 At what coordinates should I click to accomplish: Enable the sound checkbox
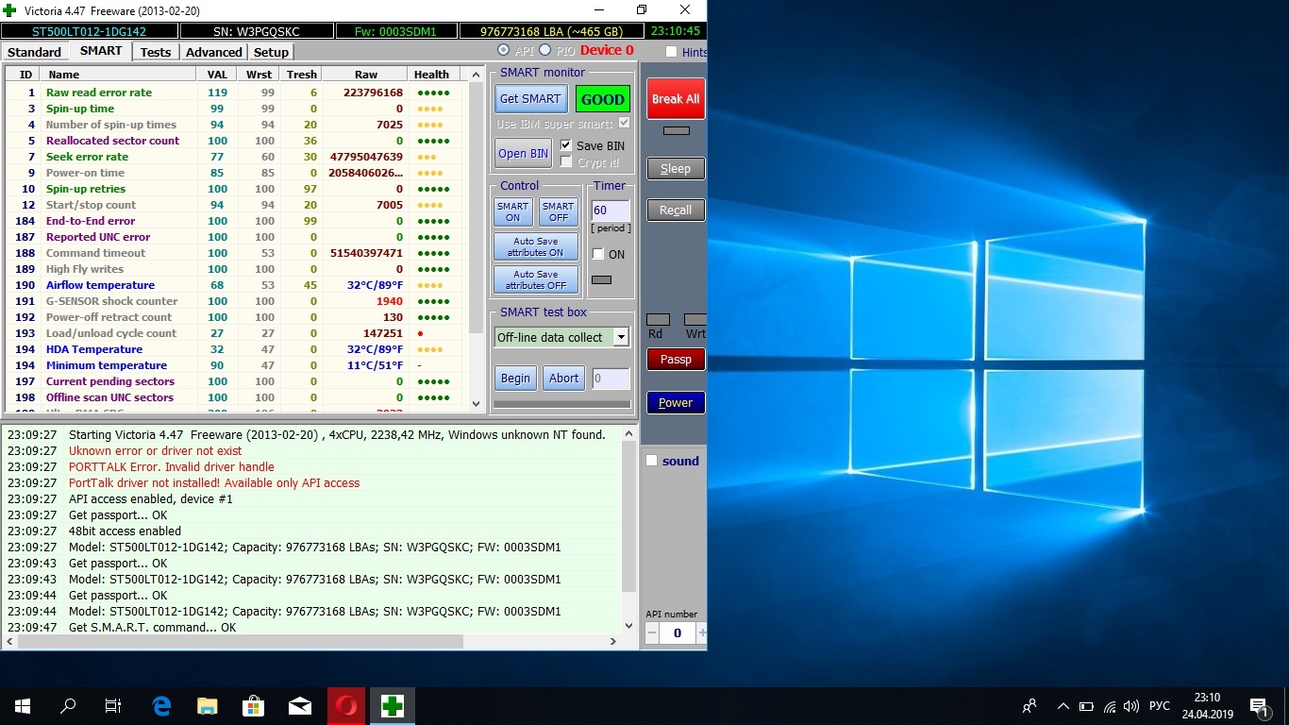651,461
